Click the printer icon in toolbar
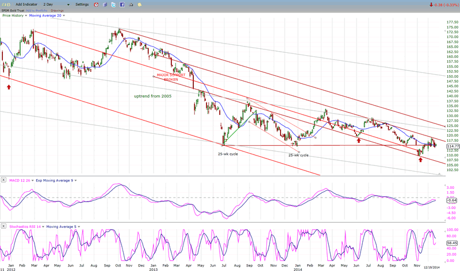This screenshot has width=460, height=271. (x=132, y=5)
